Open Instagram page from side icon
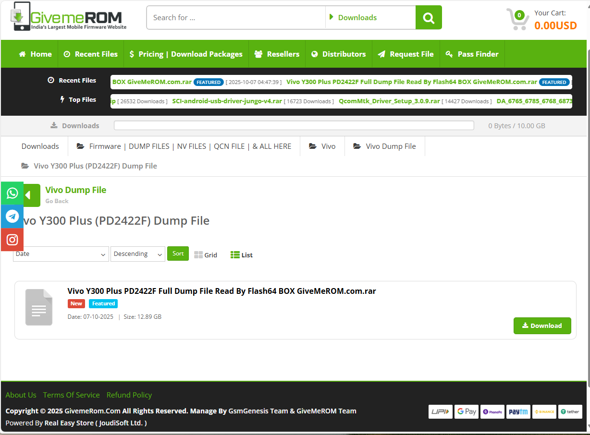Viewport: 590px width, 435px height. pos(12,240)
